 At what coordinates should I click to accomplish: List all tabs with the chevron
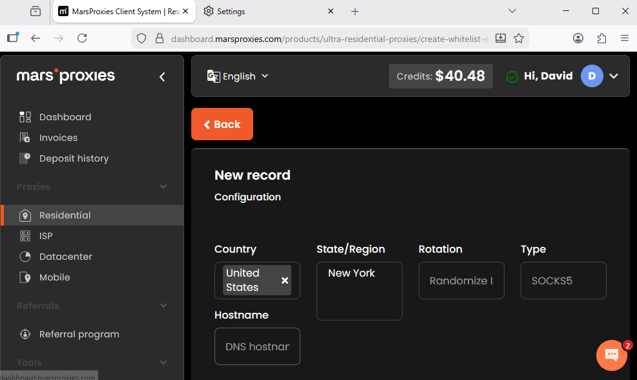(x=512, y=11)
